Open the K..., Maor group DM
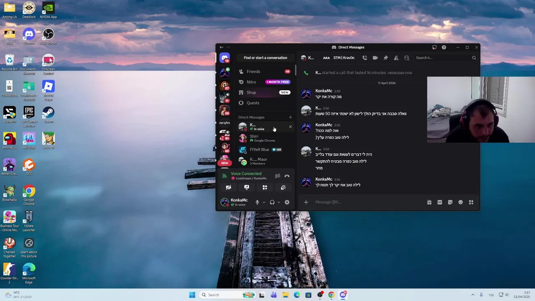 tap(265, 161)
